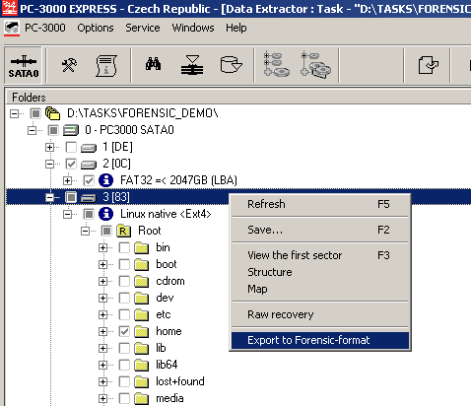The image size is (471, 406).
Task: Open the hammer and wrench utilities tool
Action: (x=69, y=65)
